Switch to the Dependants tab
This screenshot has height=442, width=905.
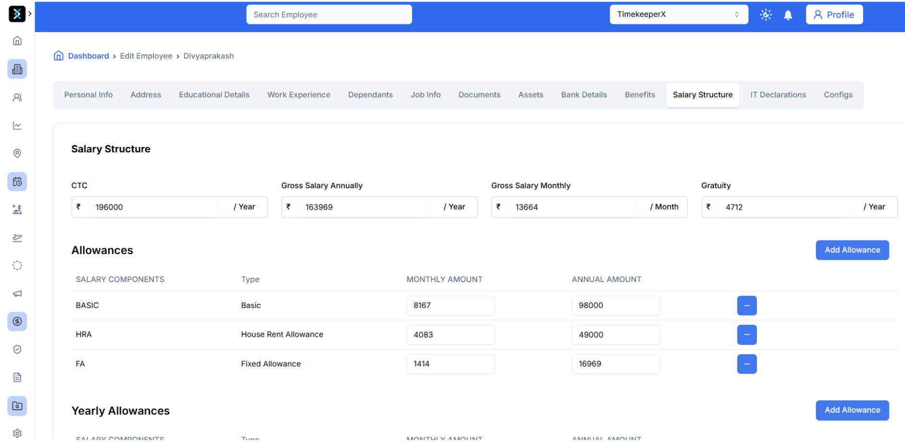tap(370, 95)
